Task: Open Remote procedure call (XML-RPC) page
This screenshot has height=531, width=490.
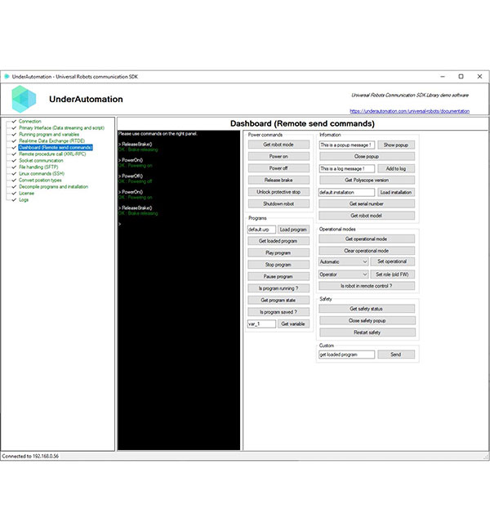Action: click(52, 154)
